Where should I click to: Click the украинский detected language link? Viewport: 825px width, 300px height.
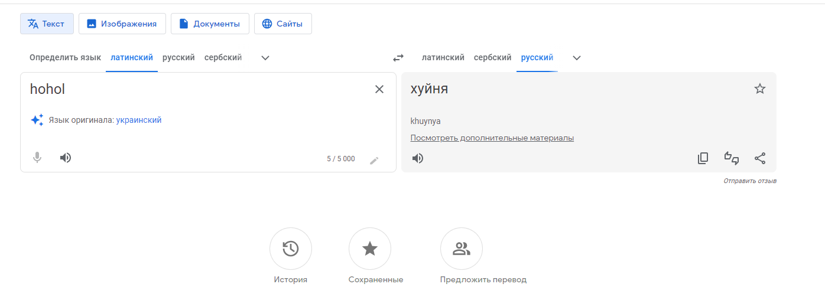click(x=139, y=120)
